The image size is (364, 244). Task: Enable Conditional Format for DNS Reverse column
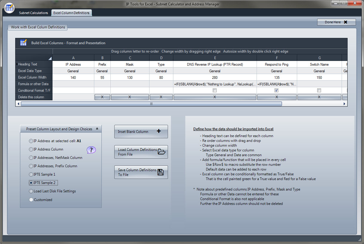215,90
